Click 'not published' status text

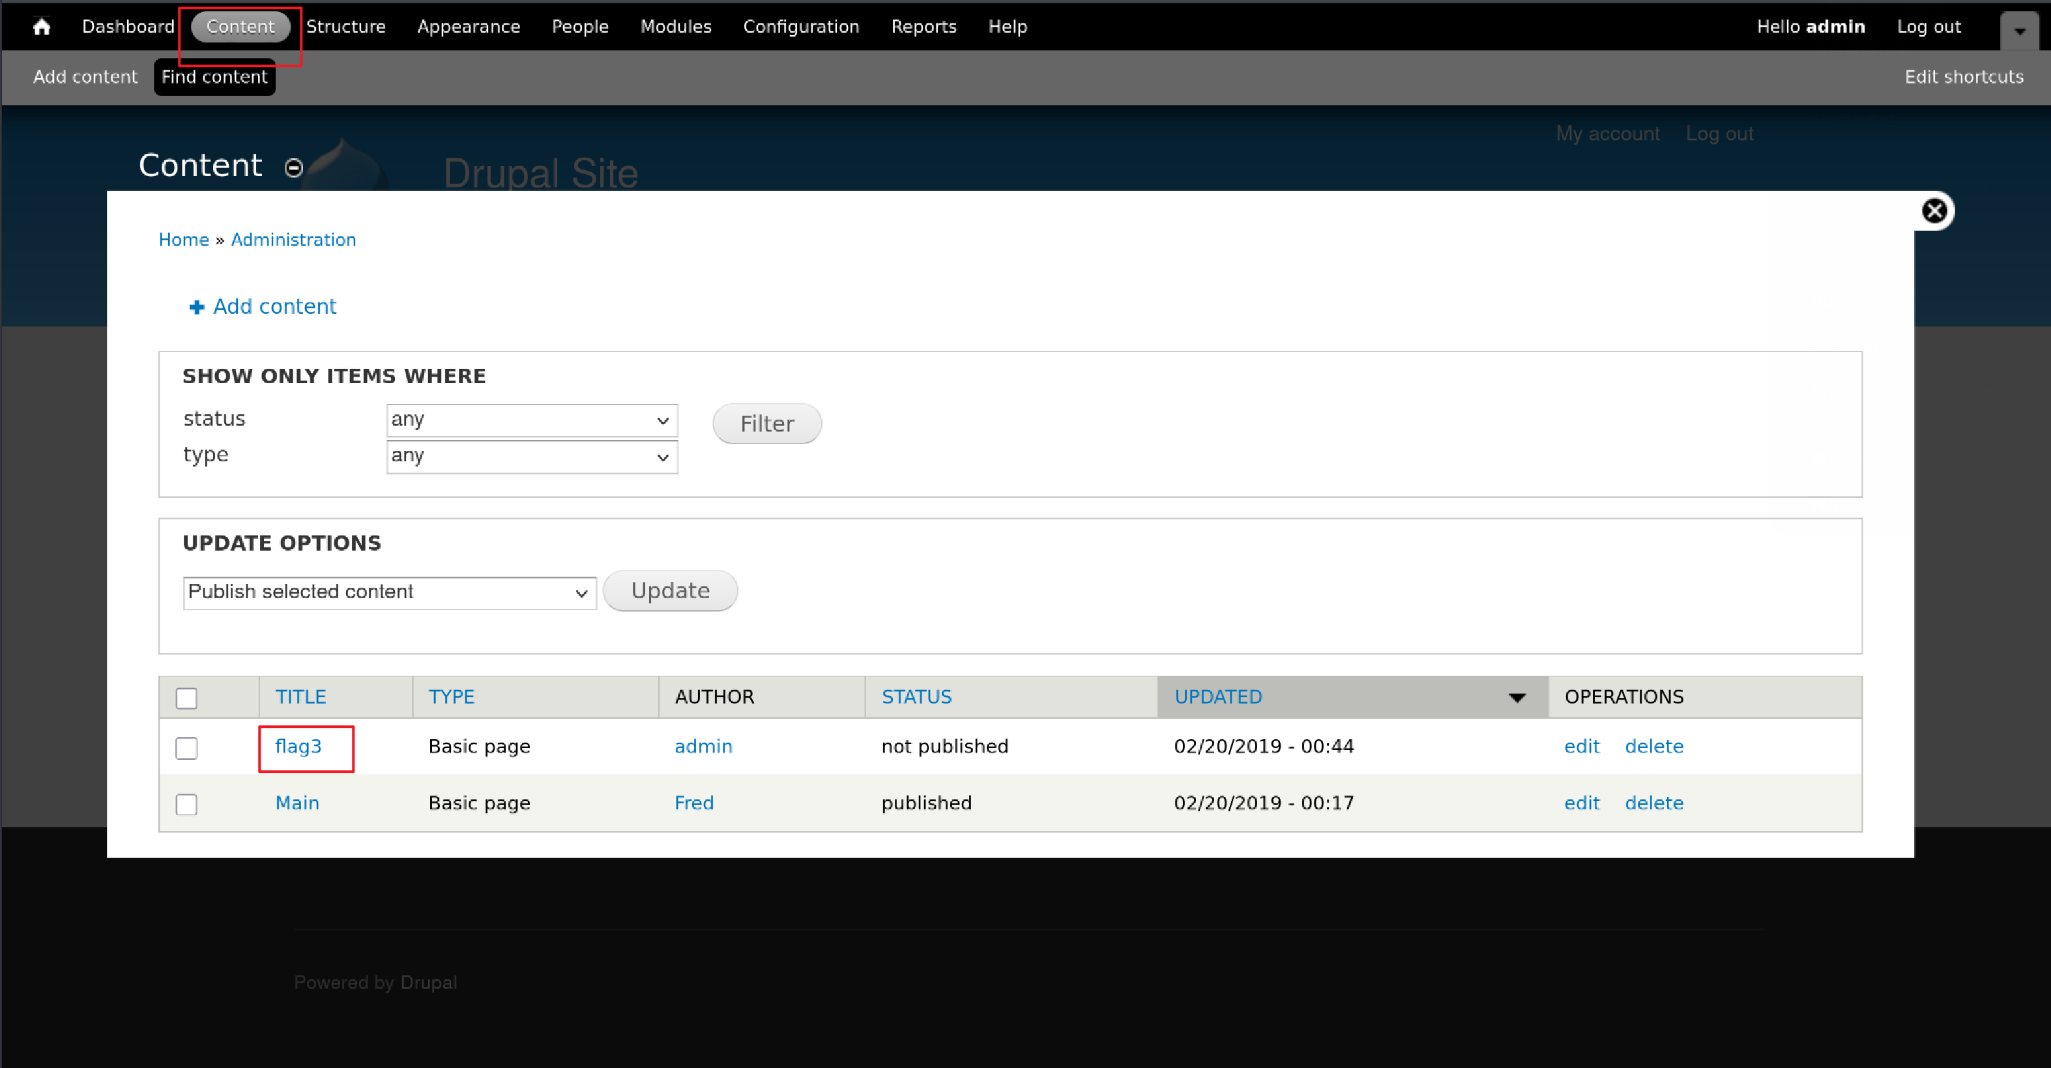coord(945,747)
